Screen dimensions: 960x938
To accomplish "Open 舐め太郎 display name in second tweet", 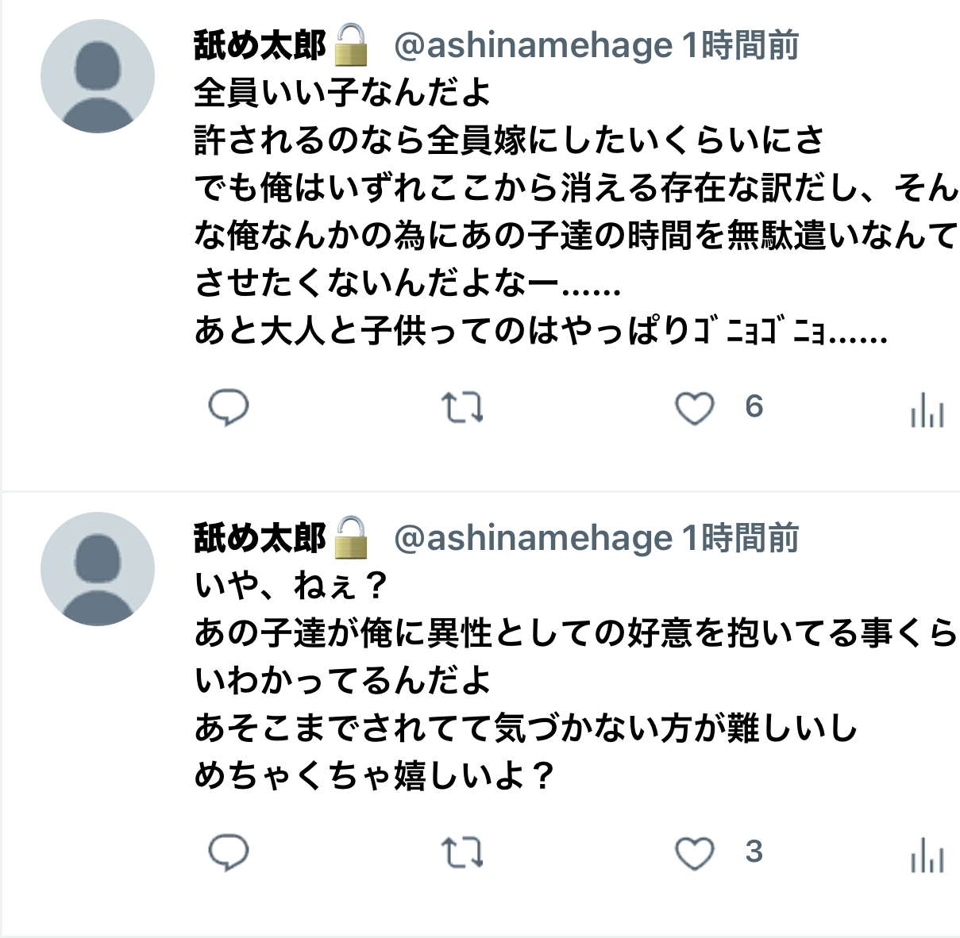I will [x=260, y=539].
